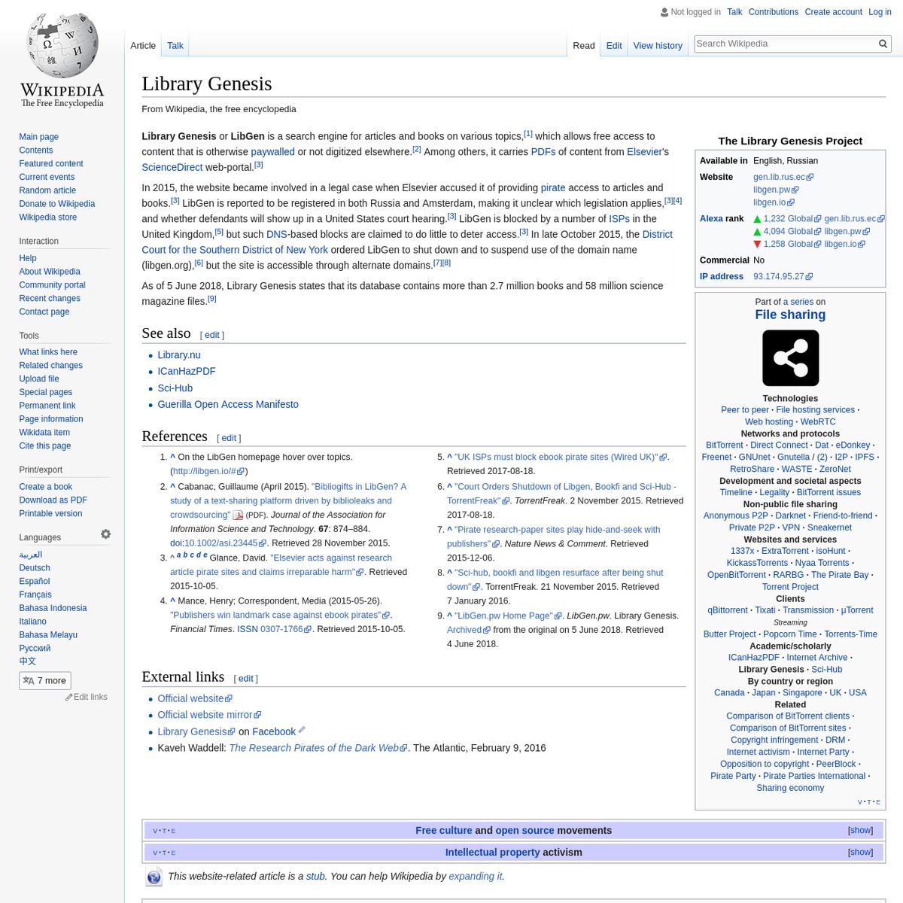Click the Edit links language link

(90, 698)
